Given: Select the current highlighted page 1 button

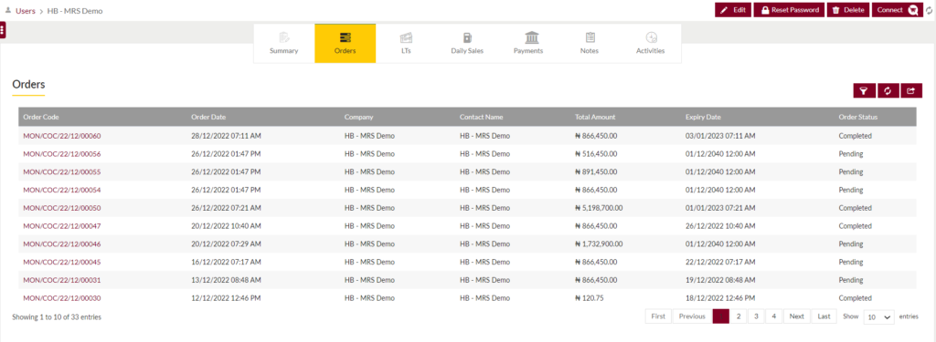Looking at the screenshot, I should pyautogui.click(x=721, y=316).
